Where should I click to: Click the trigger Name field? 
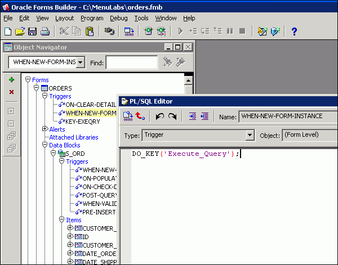[x=288, y=116]
